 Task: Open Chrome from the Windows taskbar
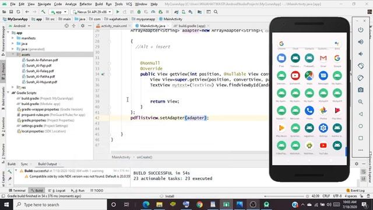coord(199,205)
